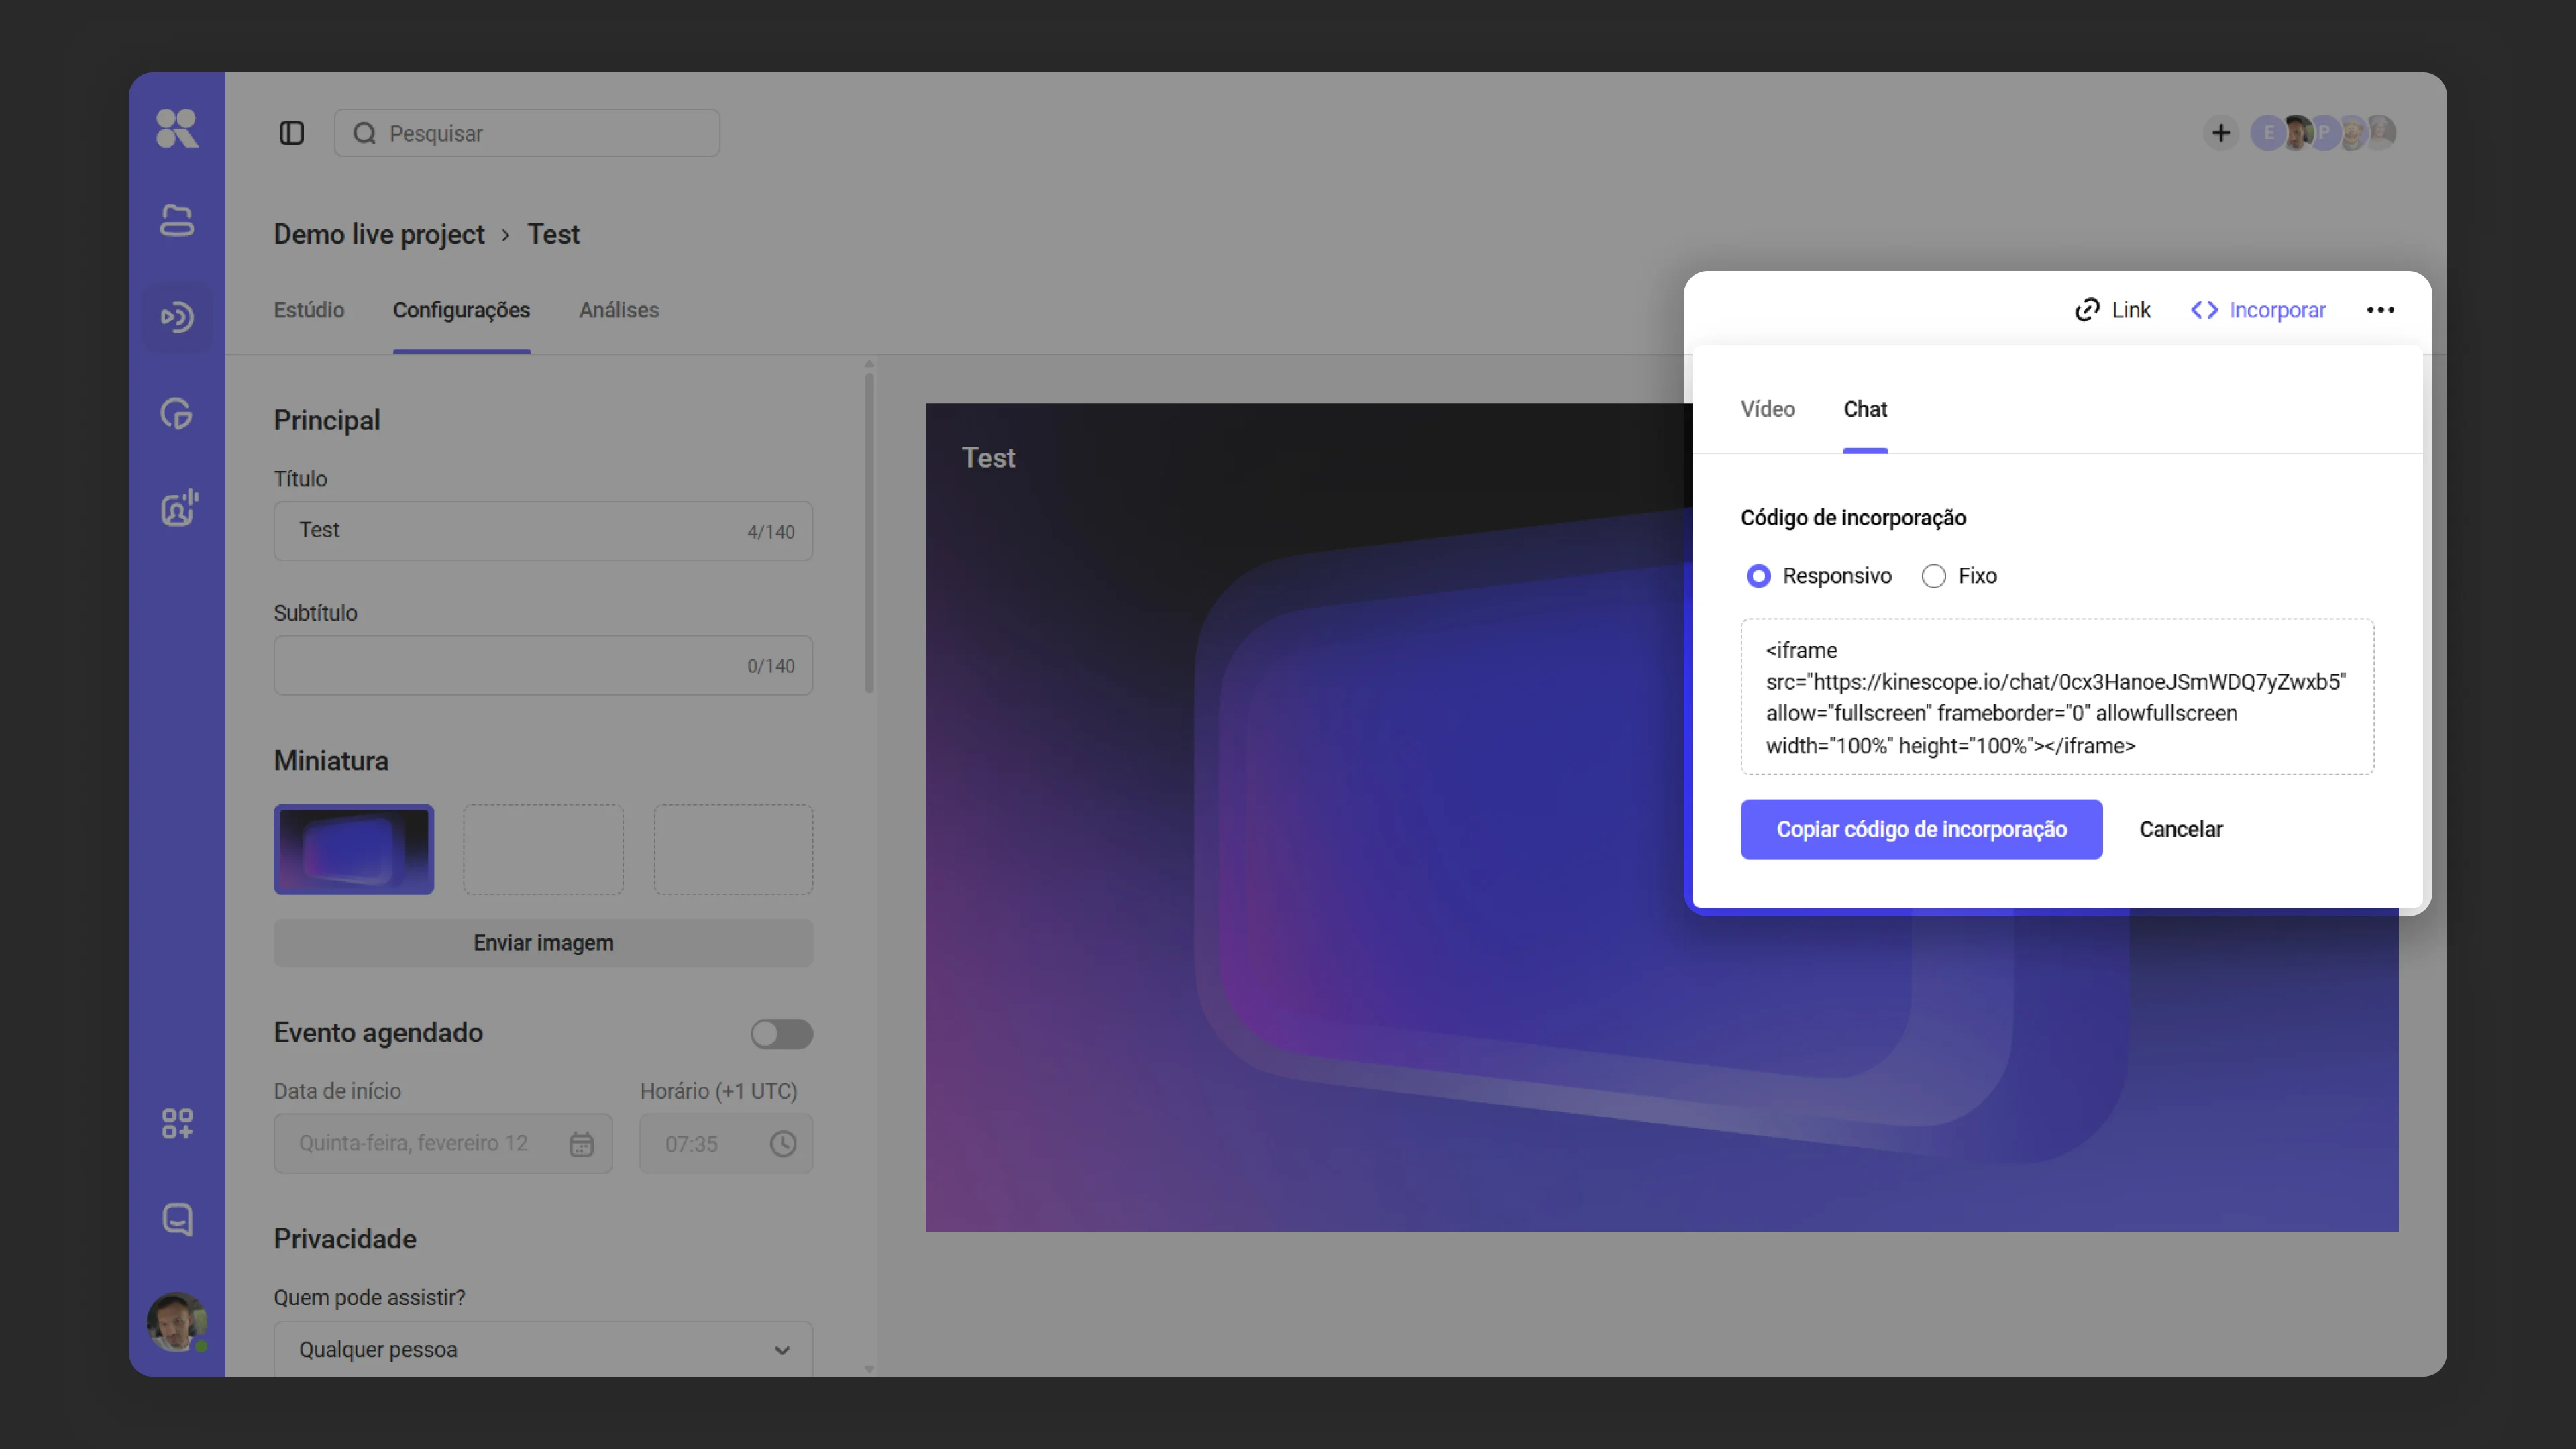Click the Demo live project breadcrumb
The image size is (2576, 1449).
(x=379, y=234)
